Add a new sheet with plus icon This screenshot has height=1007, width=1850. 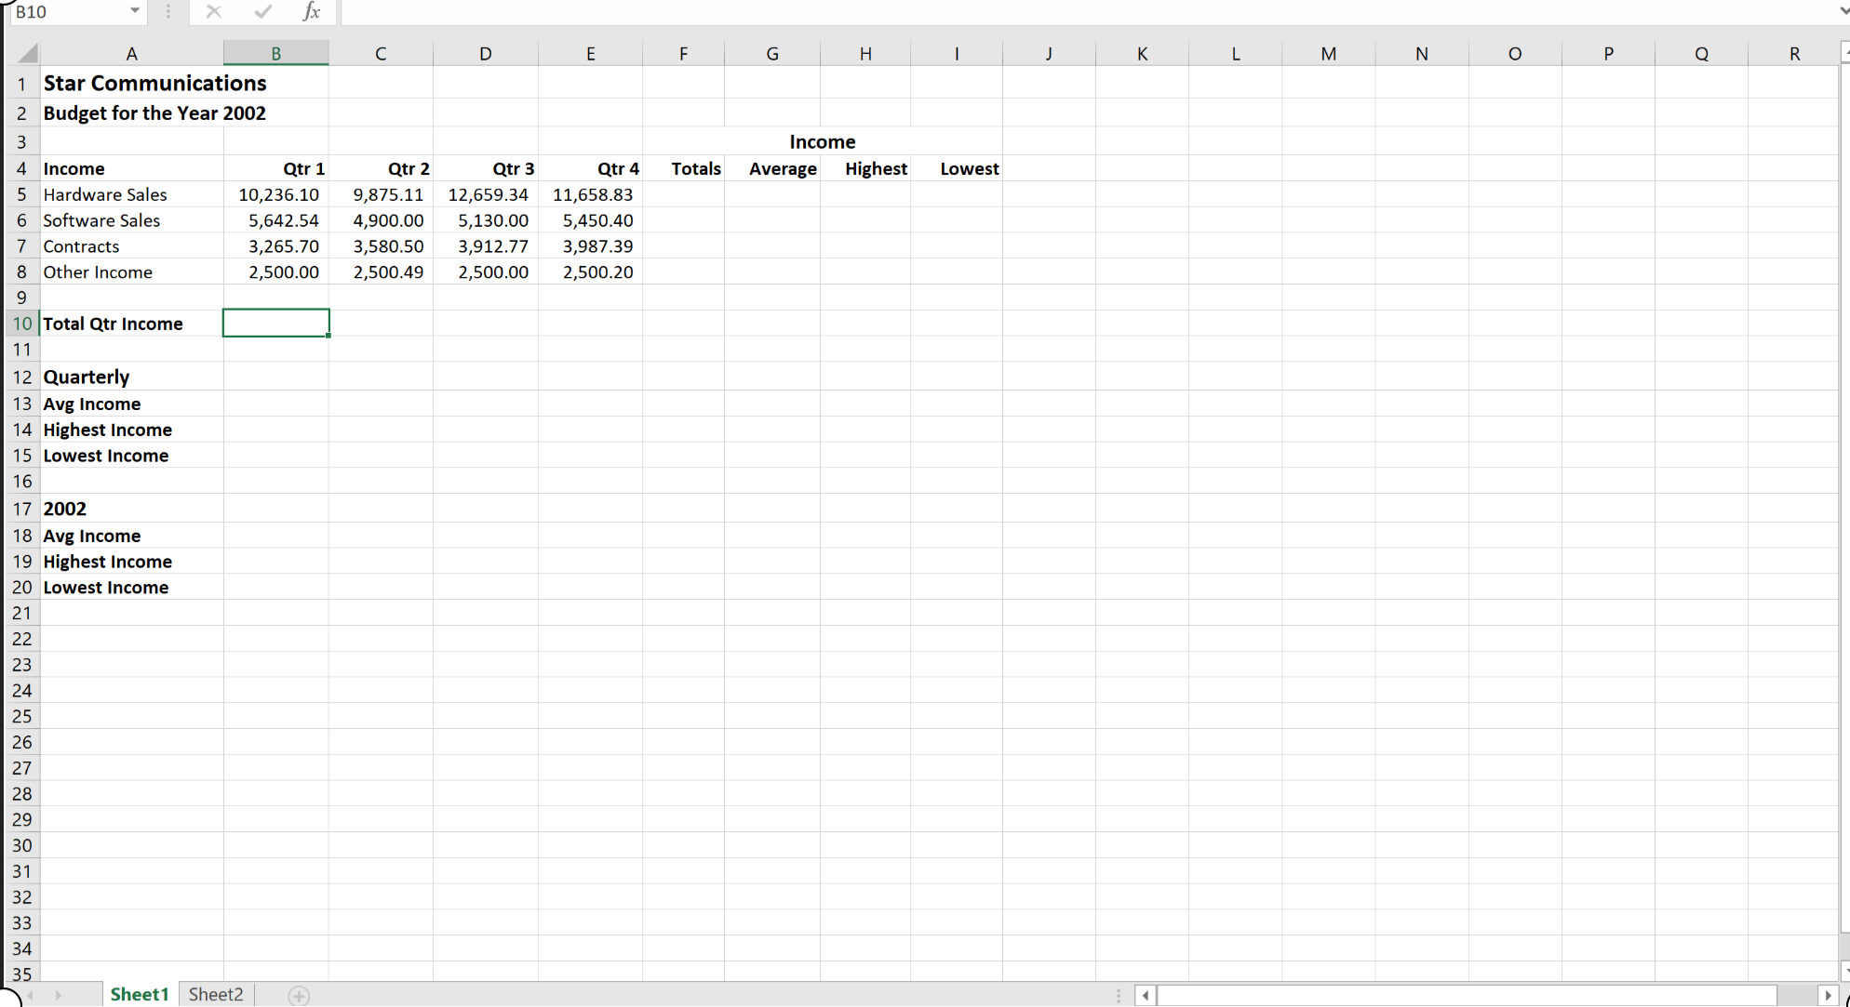point(299,995)
